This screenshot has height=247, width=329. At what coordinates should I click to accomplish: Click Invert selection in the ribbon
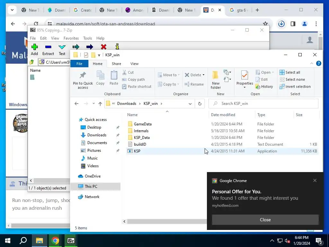coord(295,87)
